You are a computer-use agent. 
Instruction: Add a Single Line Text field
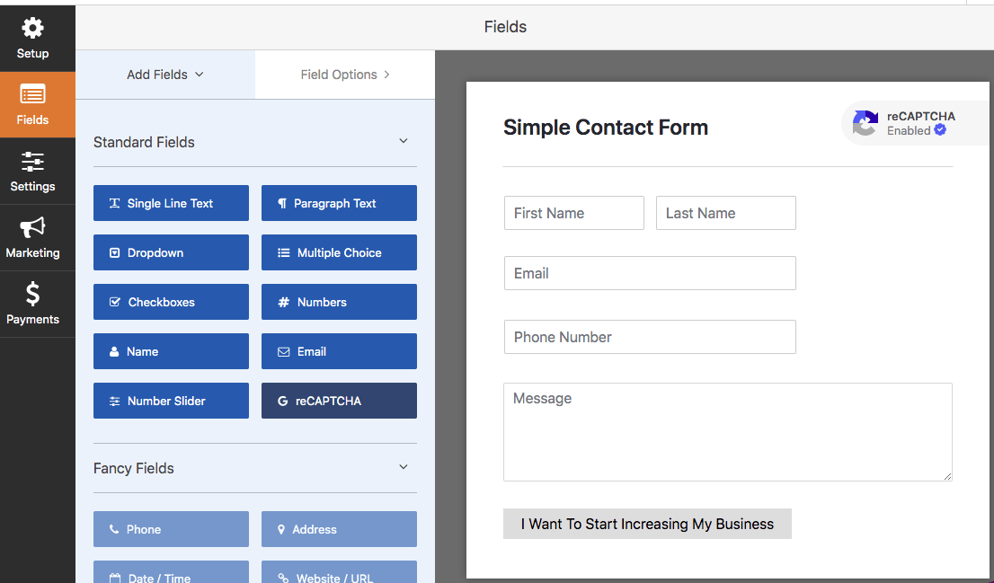171,203
